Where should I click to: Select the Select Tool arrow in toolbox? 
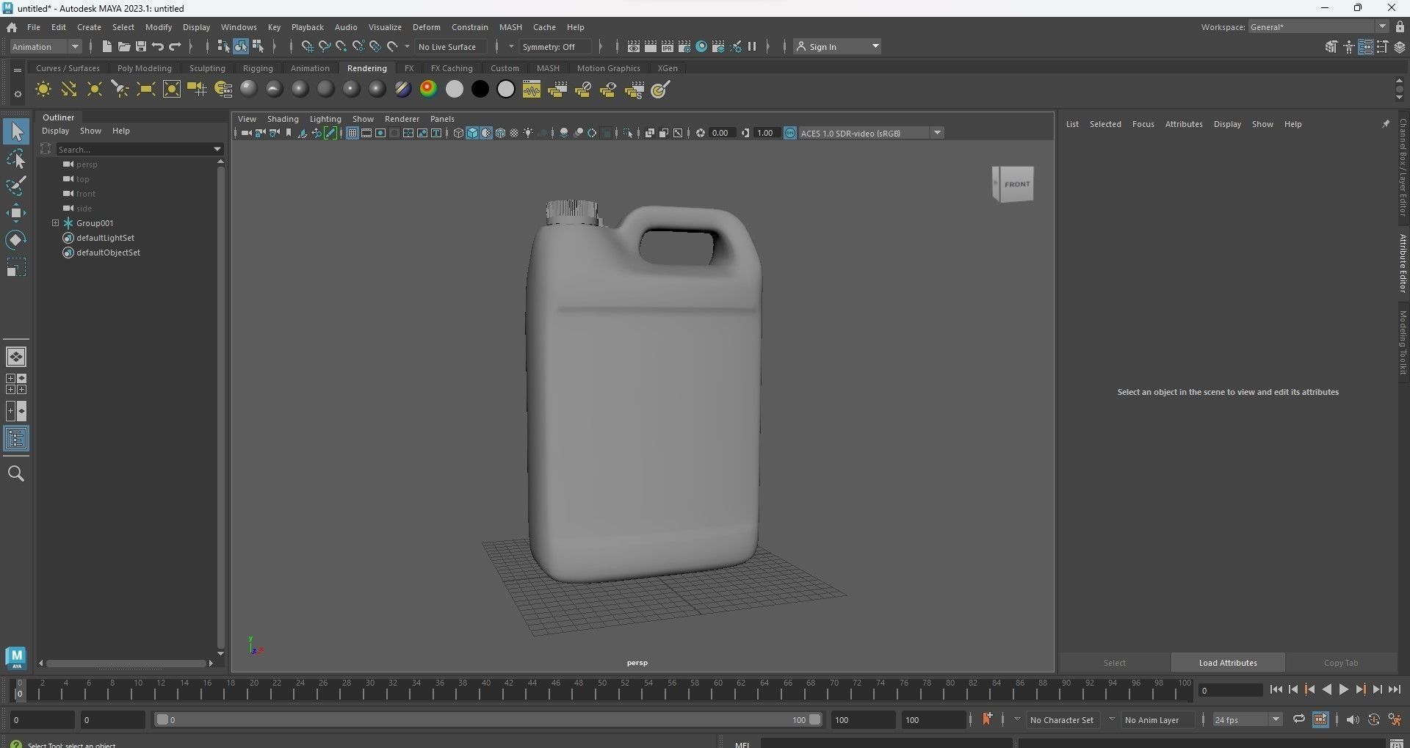click(16, 131)
